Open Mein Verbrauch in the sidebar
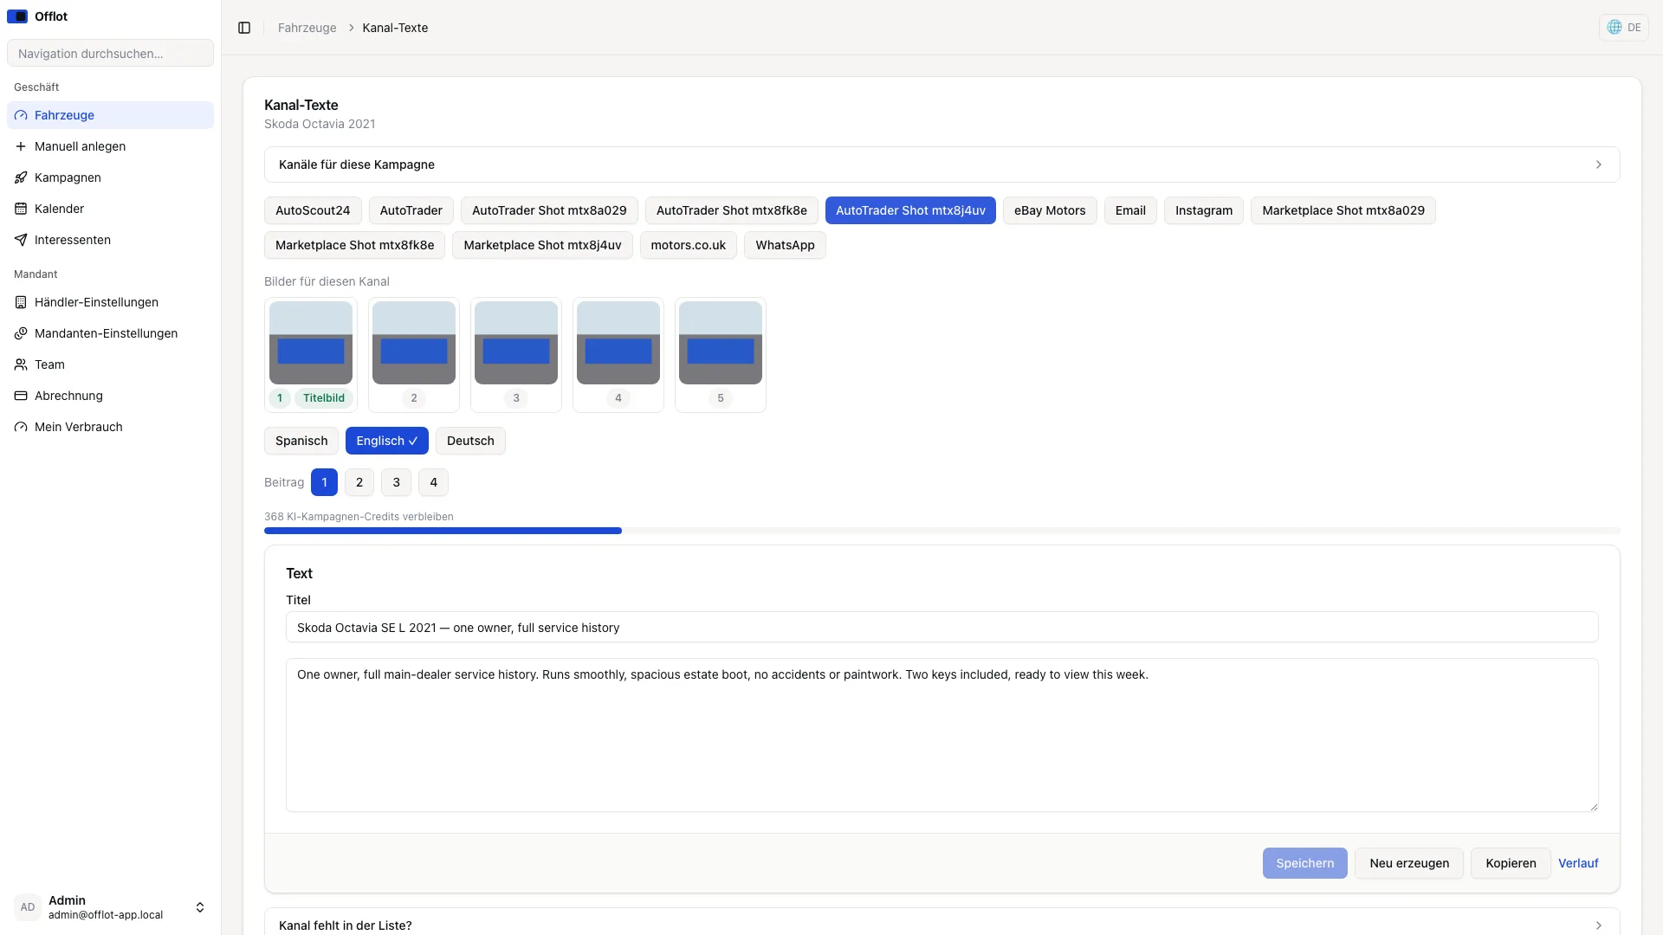This screenshot has width=1663, height=935. pyautogui.click(x=110, y=427)
